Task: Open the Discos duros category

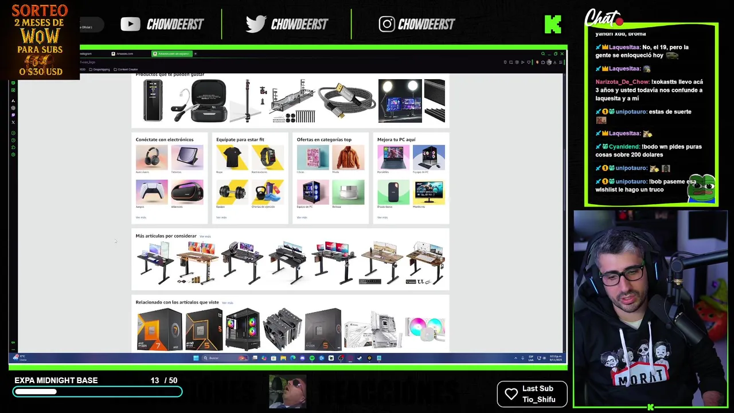Action: coord(393,192)
